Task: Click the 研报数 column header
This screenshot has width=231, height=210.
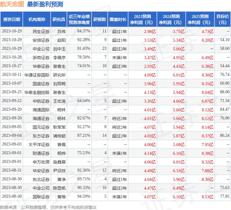Action: point(100,19)
